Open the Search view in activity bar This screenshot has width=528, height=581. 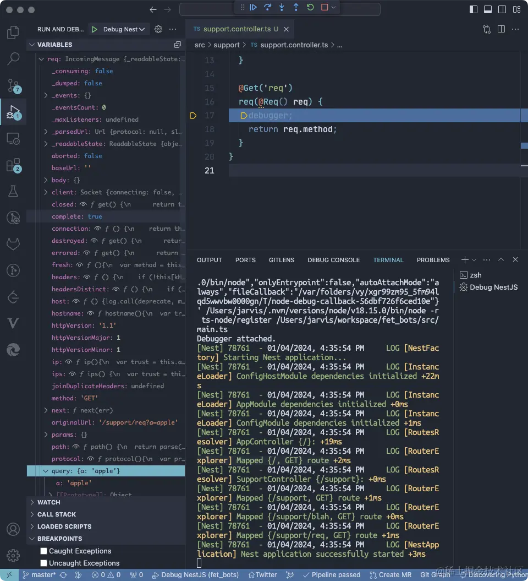click(13, 58)
